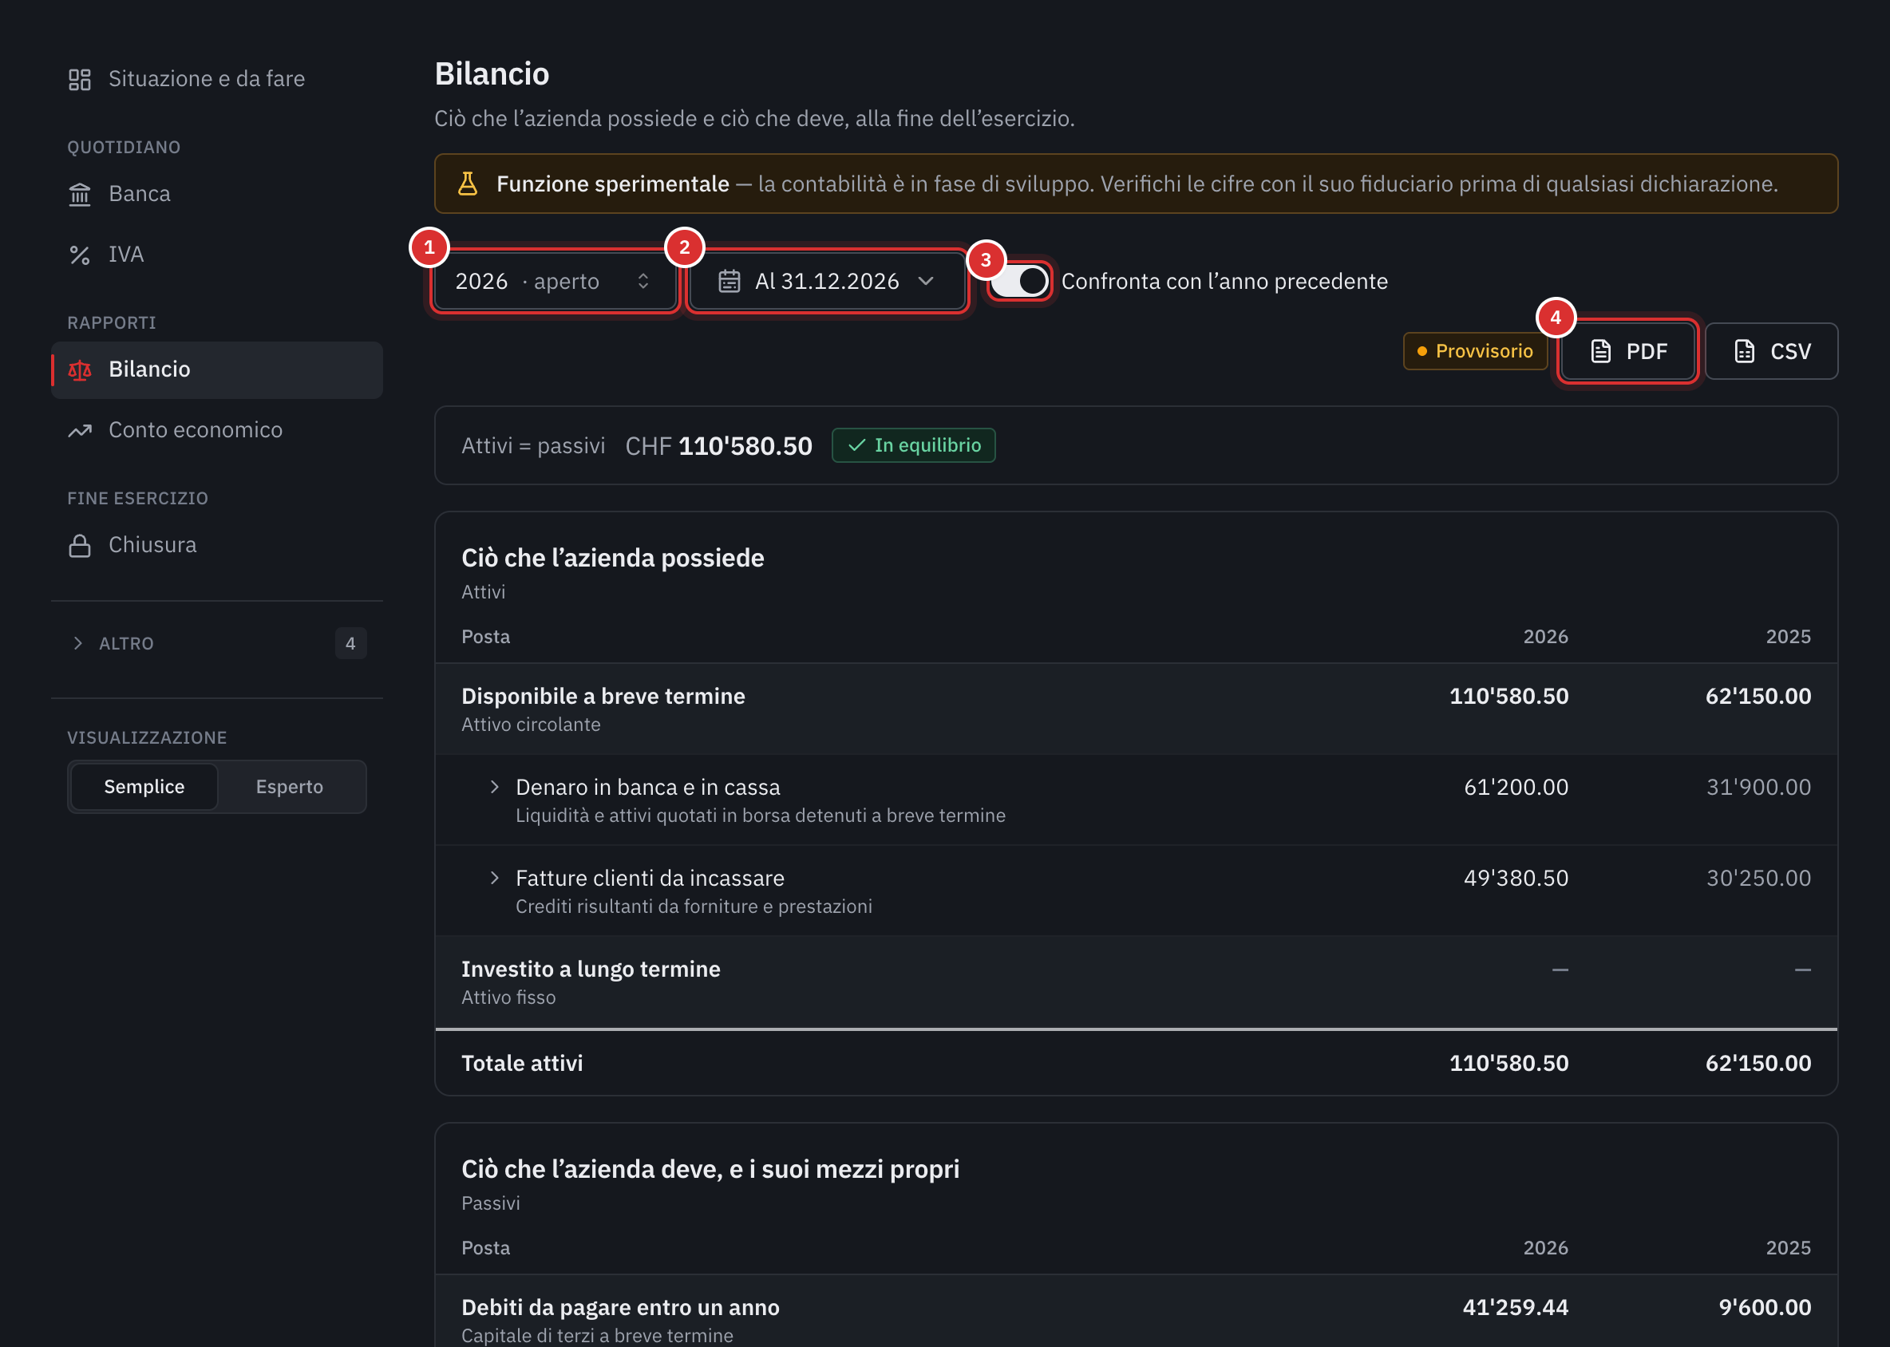Viewport: 1890px width, 1347px height.
Task: Click the Conto economico trend icon
Action: (x=80, y=430)
